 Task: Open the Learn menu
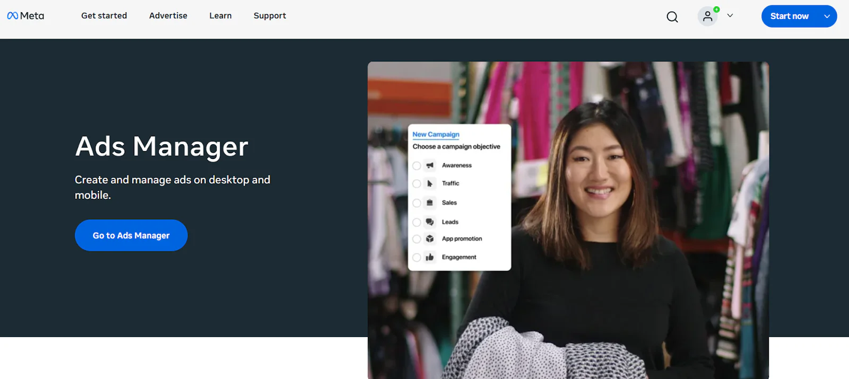point(220,16)
